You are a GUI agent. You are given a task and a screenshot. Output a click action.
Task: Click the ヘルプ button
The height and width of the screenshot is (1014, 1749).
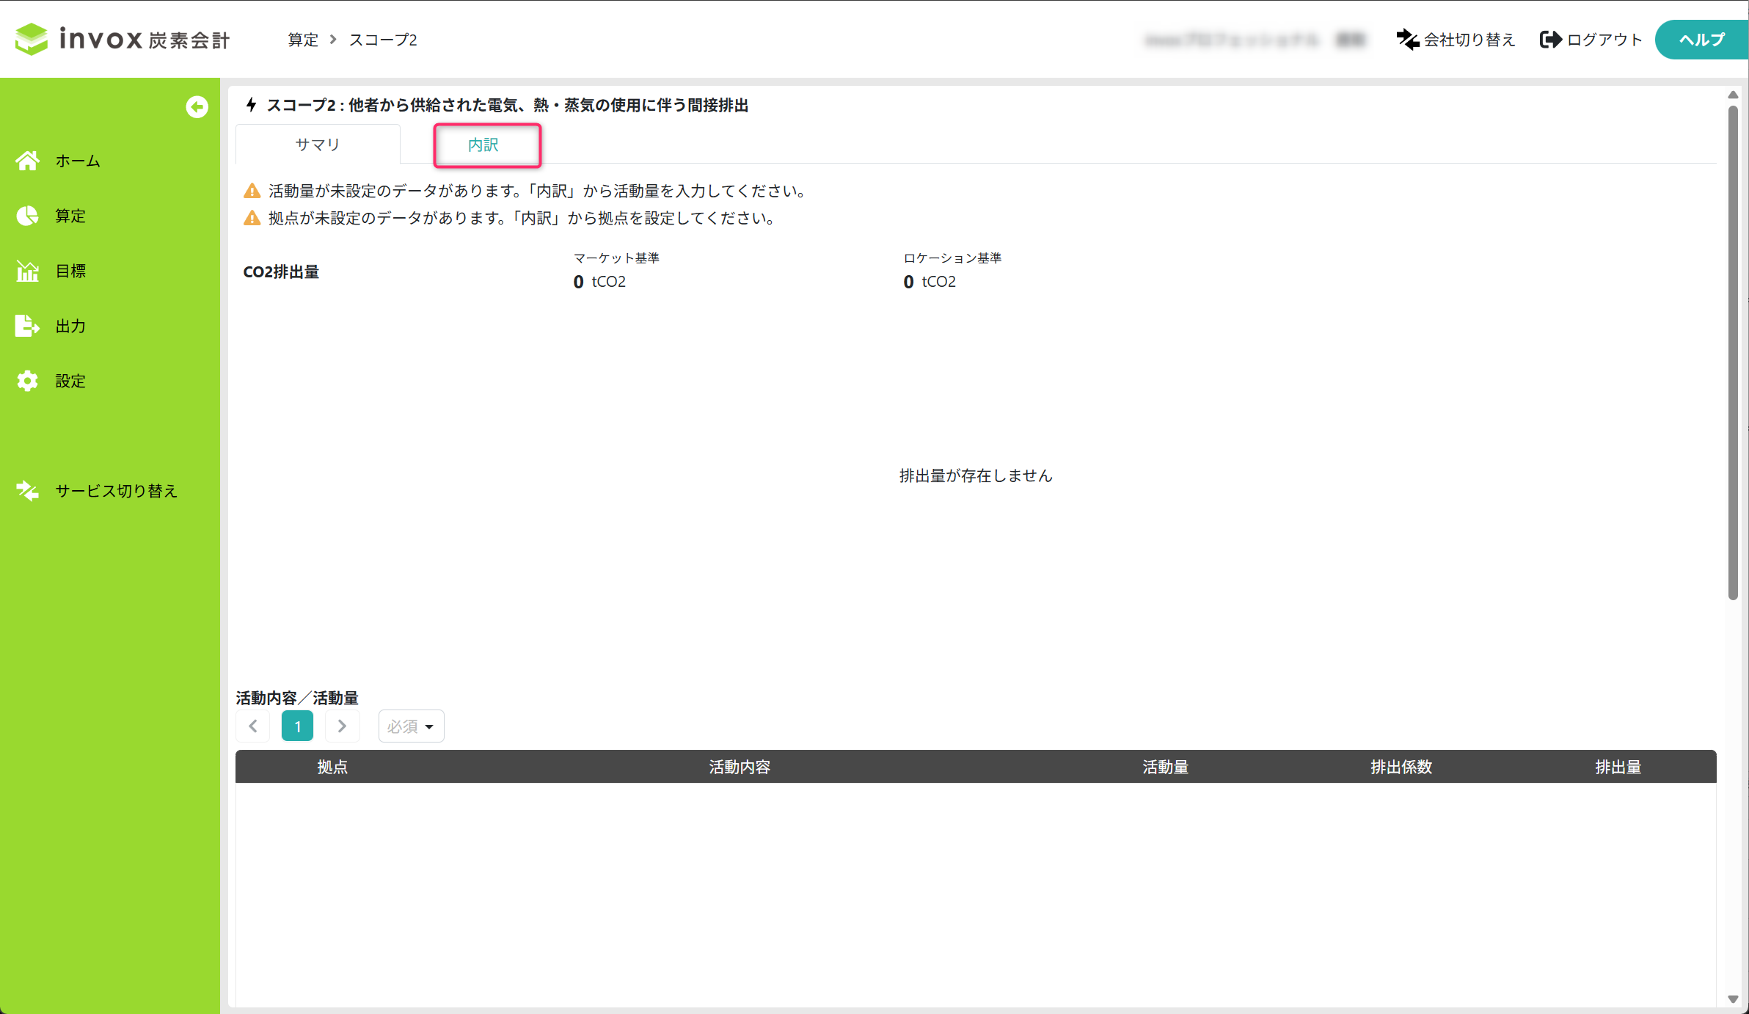click(x=1701, y=40)
